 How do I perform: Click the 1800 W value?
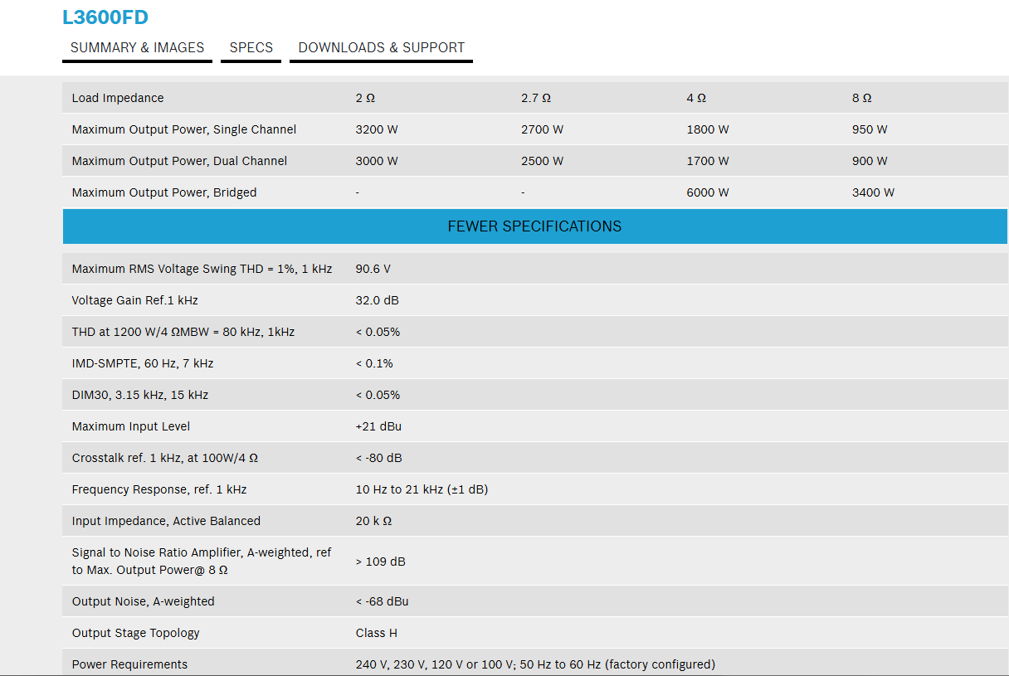708,129
